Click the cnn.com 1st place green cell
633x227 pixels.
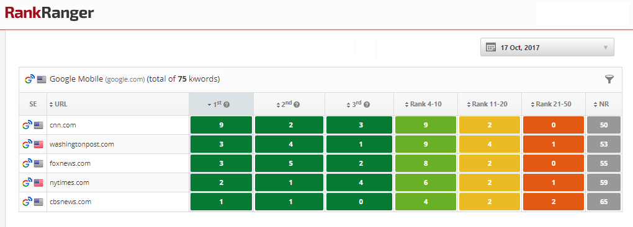pos(221,125)
